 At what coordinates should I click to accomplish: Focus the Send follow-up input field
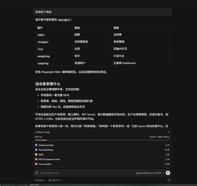[x=87, y=173]
